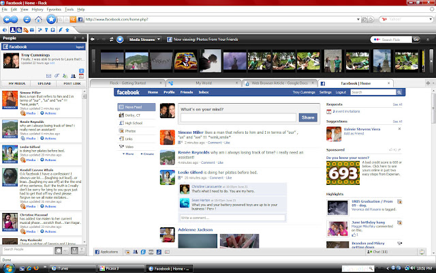Click the Share button
The width and height of the screenshot is (436, 273).
click(x=308, y=117)
